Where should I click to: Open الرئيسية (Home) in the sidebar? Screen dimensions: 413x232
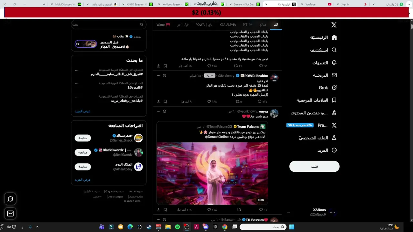pyautogui.click(x=324, y=37)
